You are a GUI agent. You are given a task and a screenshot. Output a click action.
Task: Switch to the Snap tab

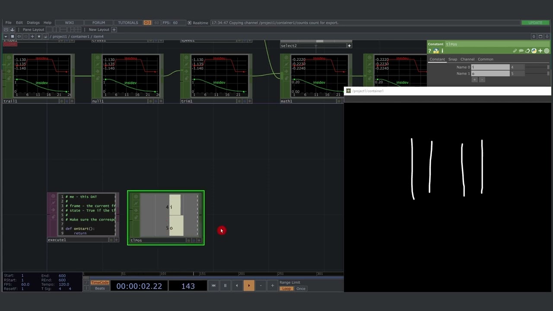452,59
